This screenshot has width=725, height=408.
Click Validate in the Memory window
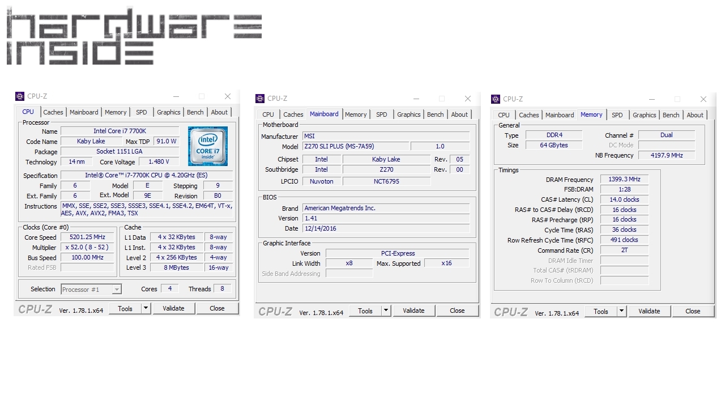(x=649, y=311)
